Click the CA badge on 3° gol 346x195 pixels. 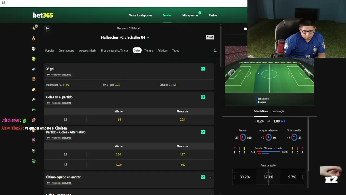203,69
